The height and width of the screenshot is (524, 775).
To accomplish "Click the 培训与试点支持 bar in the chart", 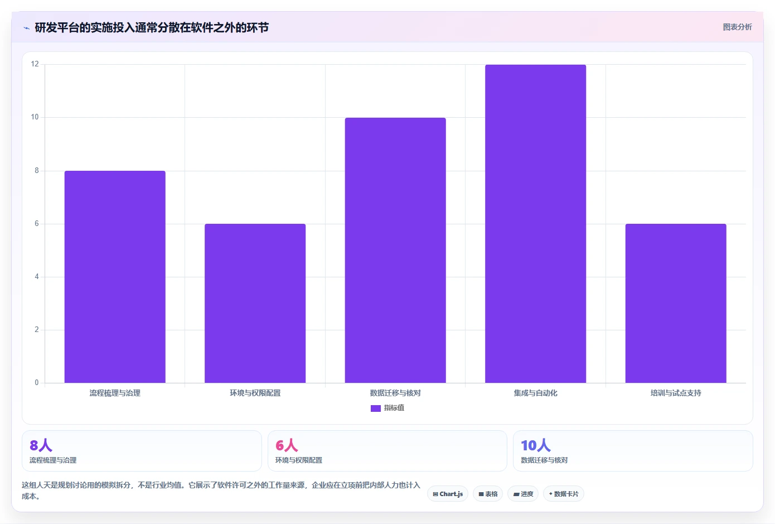I will [676, 303].
